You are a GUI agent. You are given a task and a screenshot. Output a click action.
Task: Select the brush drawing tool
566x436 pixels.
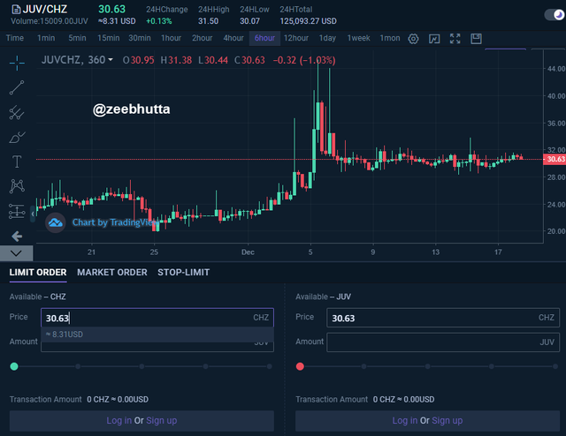click(x=17, y=137)
